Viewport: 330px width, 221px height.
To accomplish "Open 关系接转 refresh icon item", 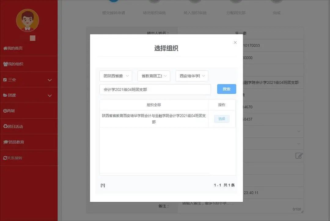I will click(5, 158).
